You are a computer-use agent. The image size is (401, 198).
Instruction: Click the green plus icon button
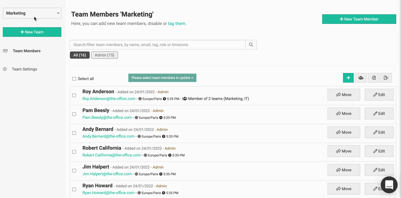tap(348, 78)
